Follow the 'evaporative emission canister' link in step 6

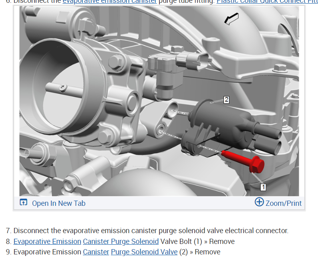(109, 2)
